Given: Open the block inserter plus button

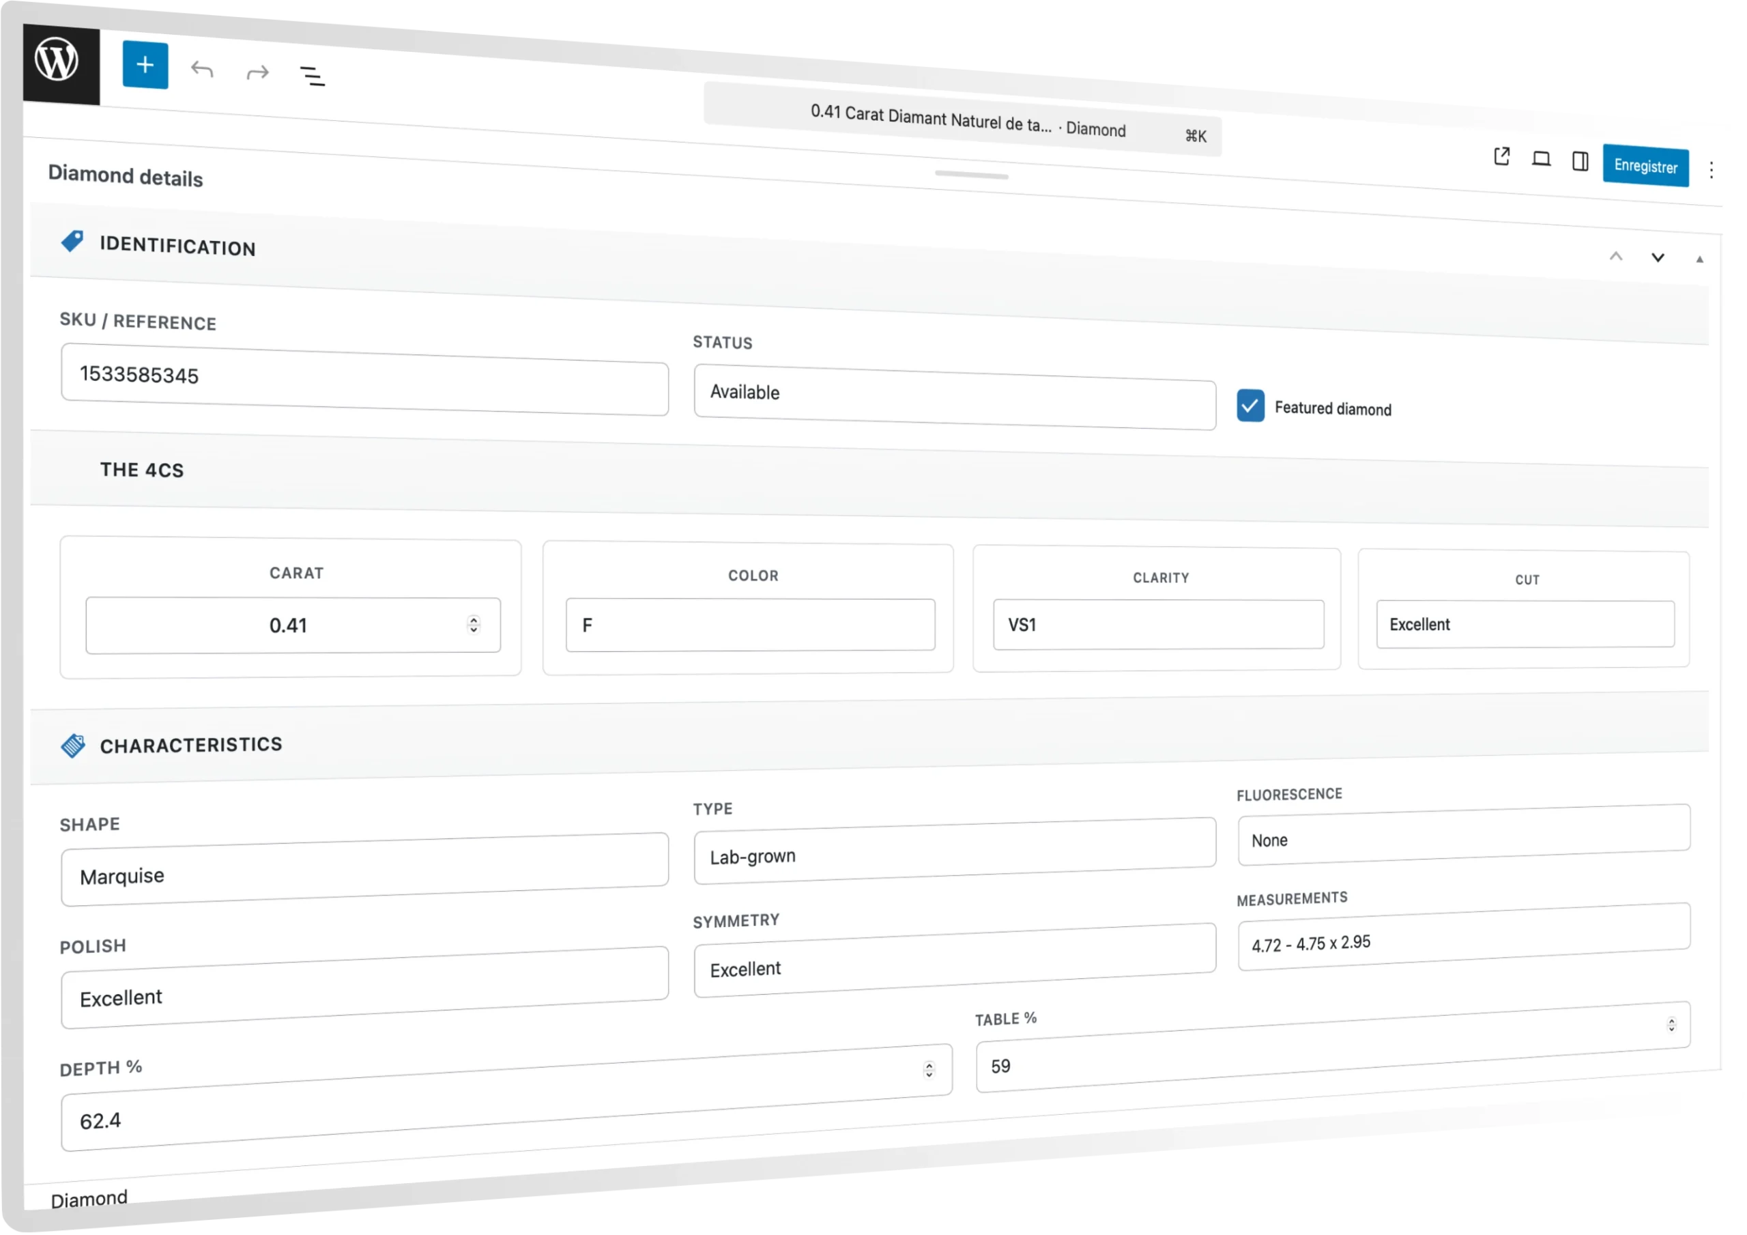Looking at the screenshot, I should click(x=145, y=66).
